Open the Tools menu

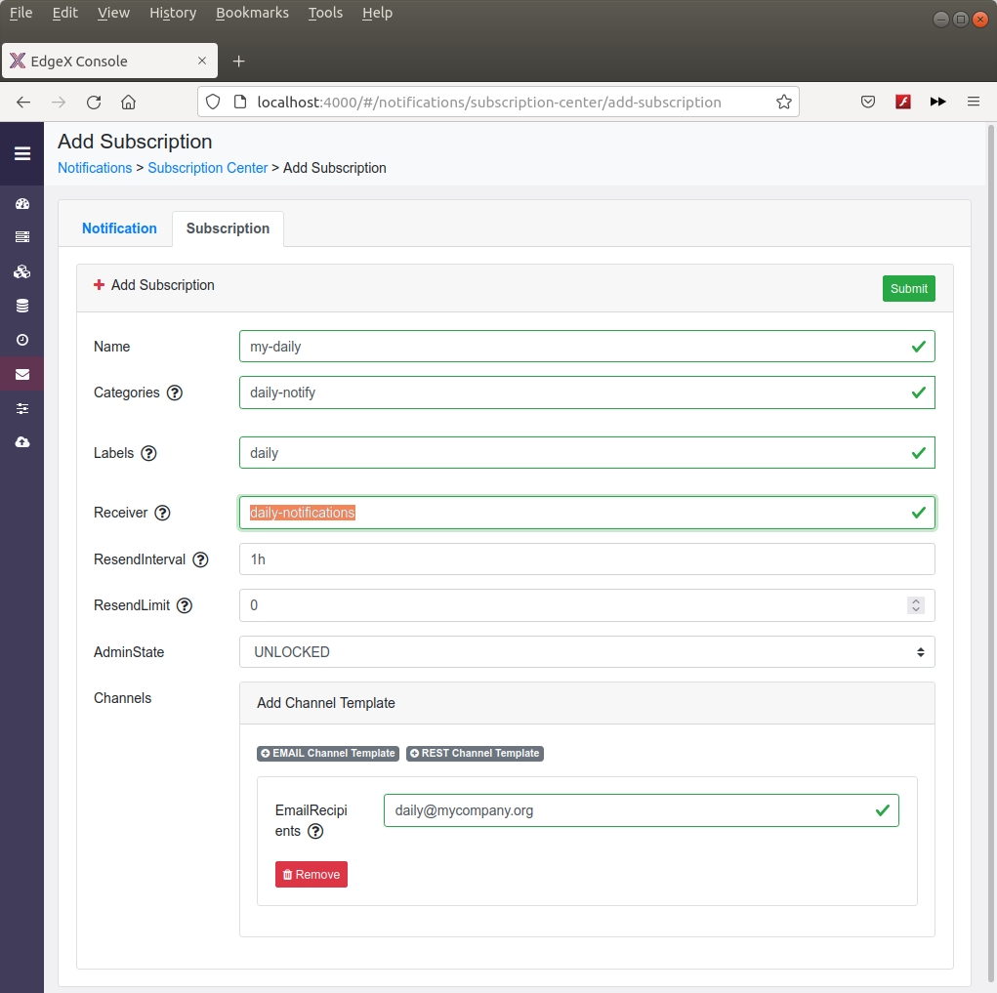pos(325,13)
